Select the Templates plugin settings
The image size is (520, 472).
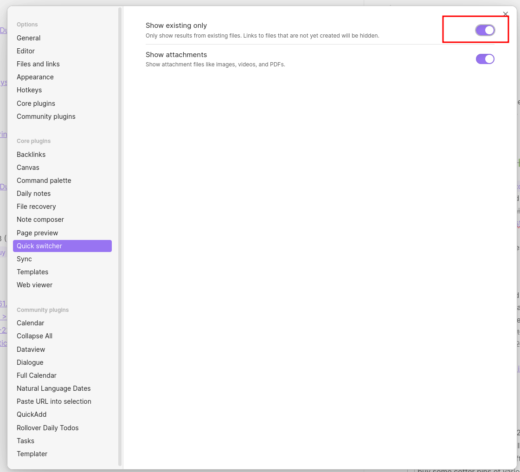(32, 272)
